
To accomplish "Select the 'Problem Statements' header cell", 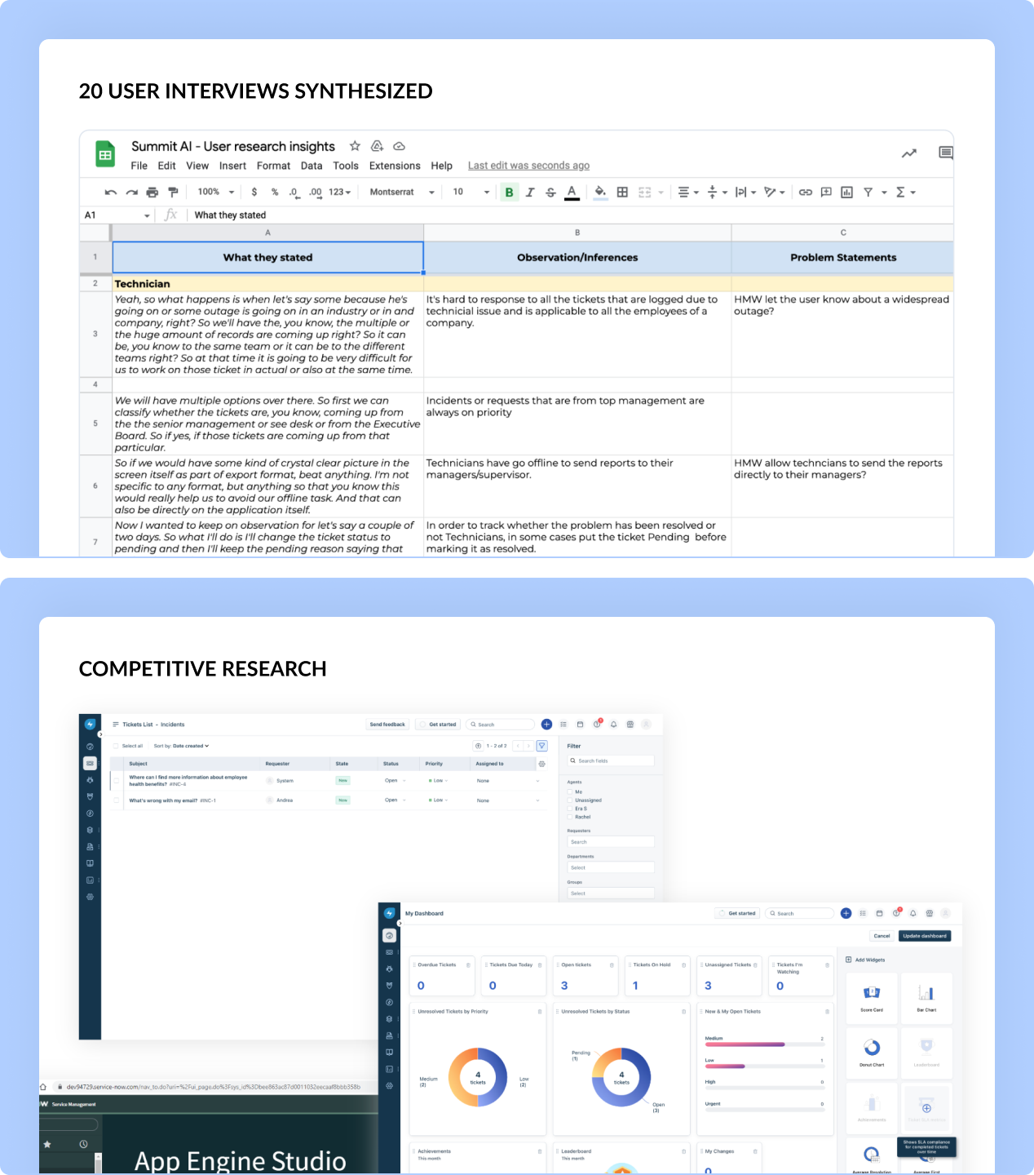I will 842,257.
